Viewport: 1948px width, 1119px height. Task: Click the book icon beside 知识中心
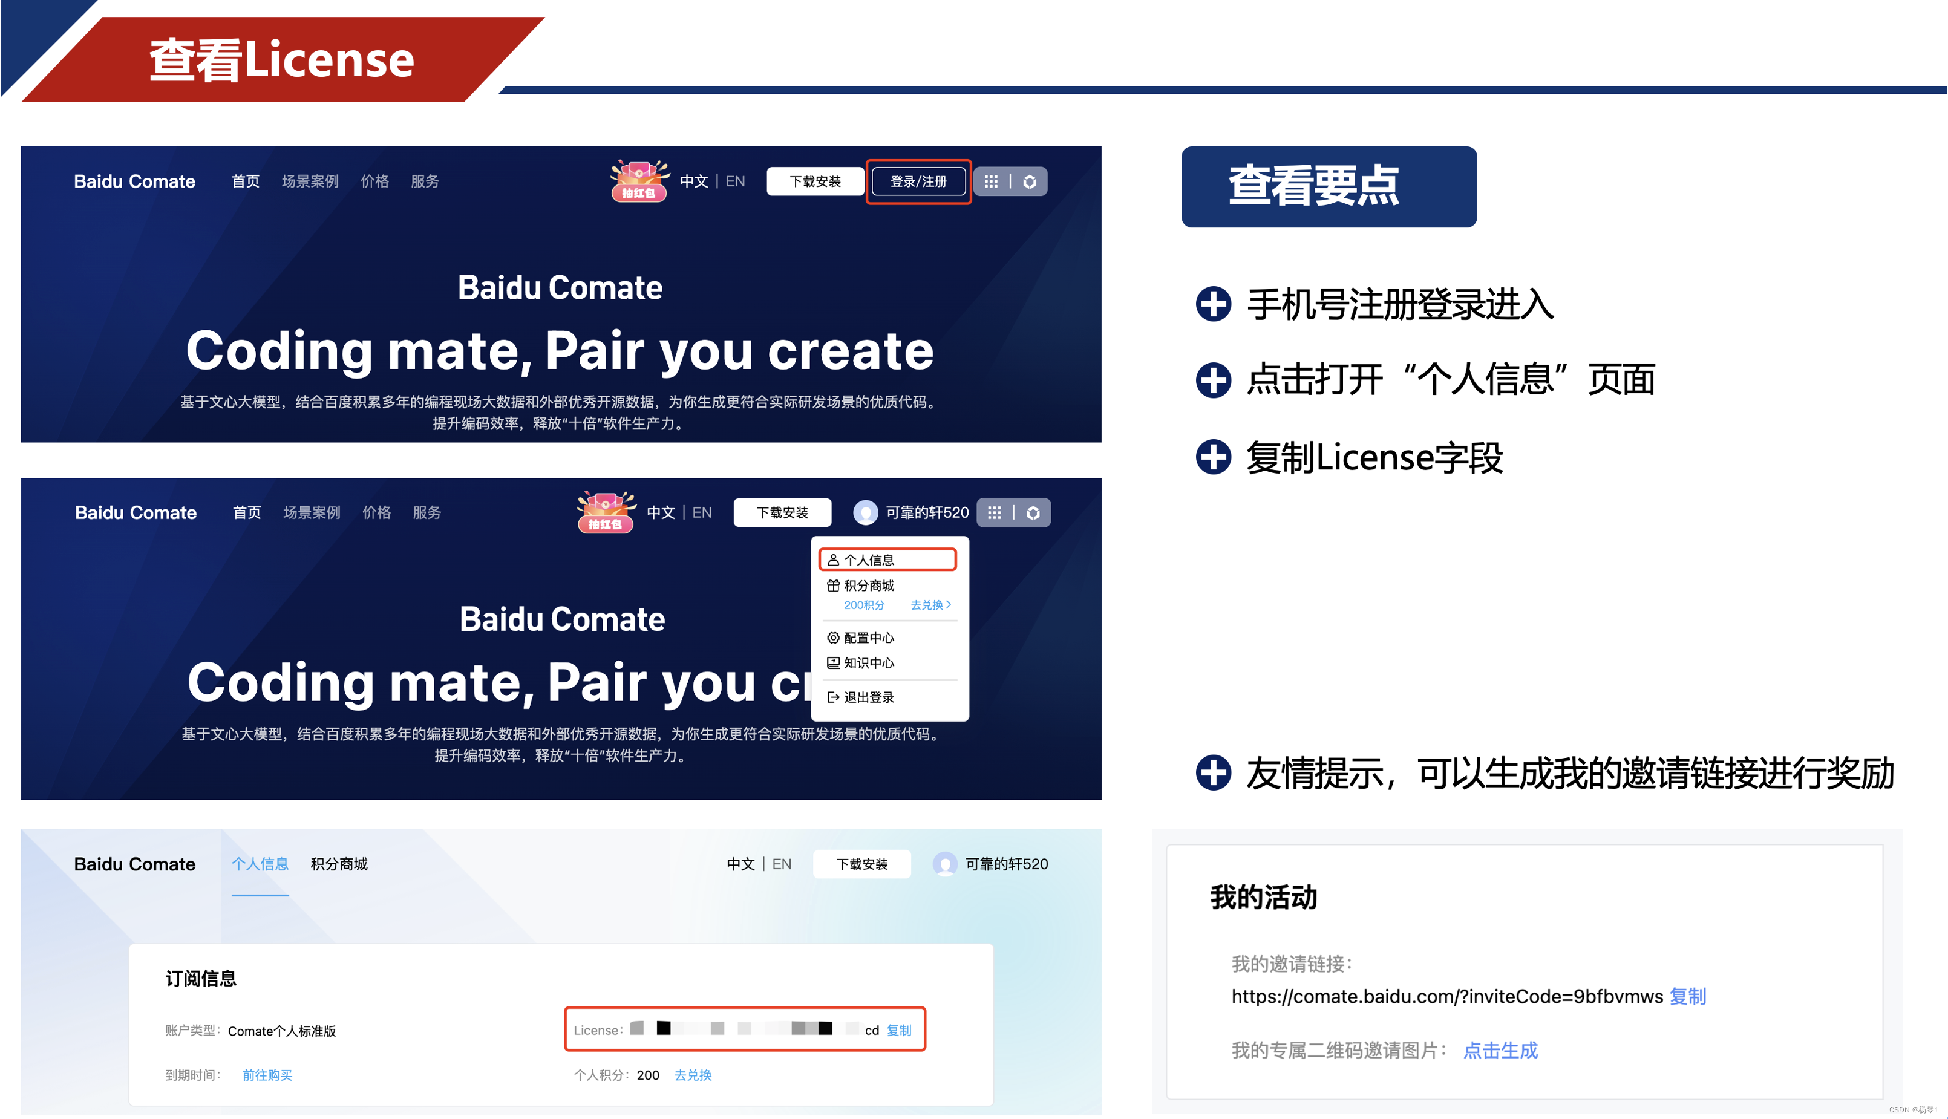pyautogui.click(x=833, y=662)
